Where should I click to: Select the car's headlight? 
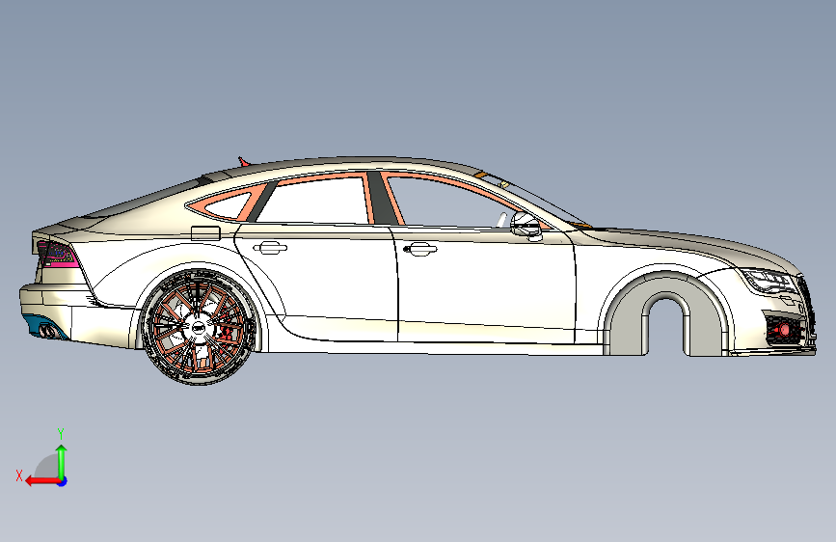tap(768, 280)
